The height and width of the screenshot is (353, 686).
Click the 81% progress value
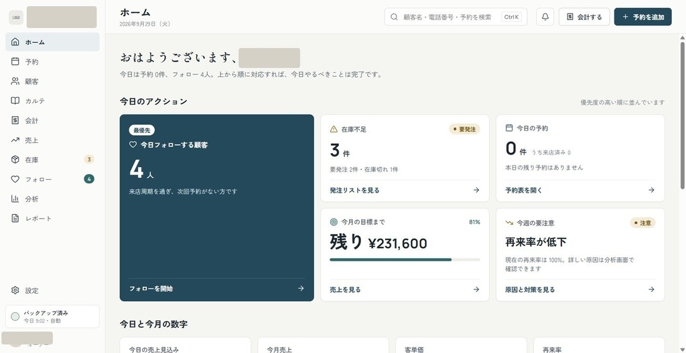tap(474, 222)
